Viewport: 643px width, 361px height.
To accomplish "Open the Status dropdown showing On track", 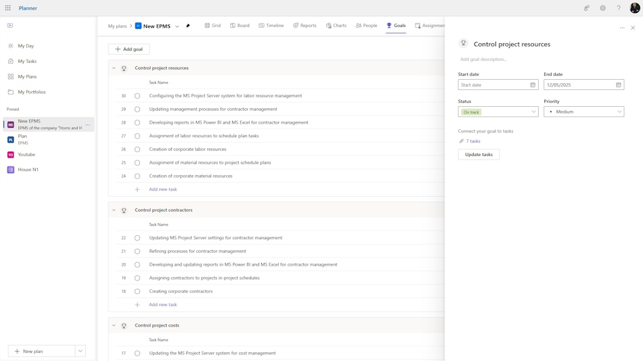I will pos(498,112).
